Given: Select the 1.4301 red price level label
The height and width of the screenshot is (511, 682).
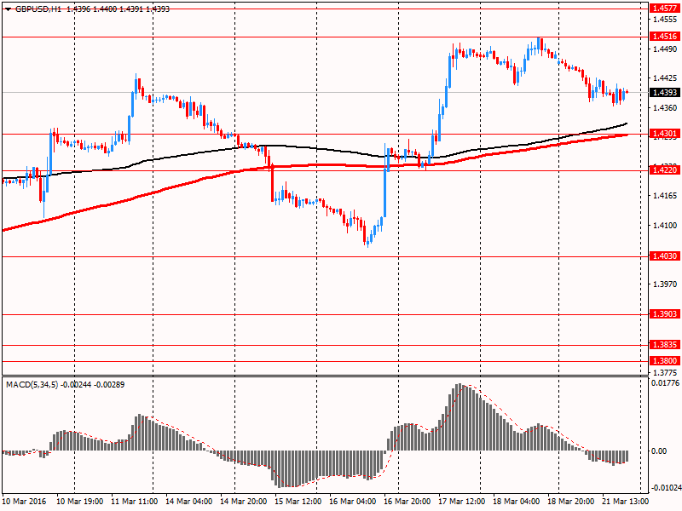Looking at the screenshot, I should pyautogui.click(x=666, y=134).
